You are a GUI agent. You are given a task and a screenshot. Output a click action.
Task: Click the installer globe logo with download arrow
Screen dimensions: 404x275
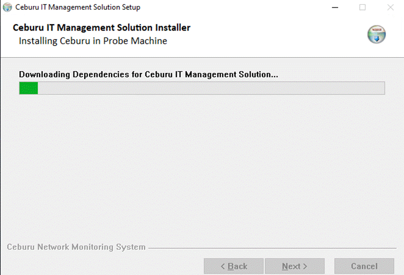pyautogui.click(x=377, y=34)
